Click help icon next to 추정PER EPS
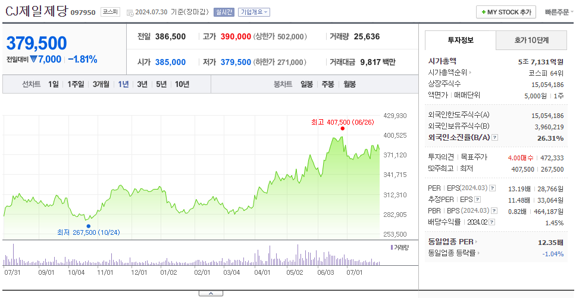The width and height of the screenshot is (576, 298). [478, 200]
